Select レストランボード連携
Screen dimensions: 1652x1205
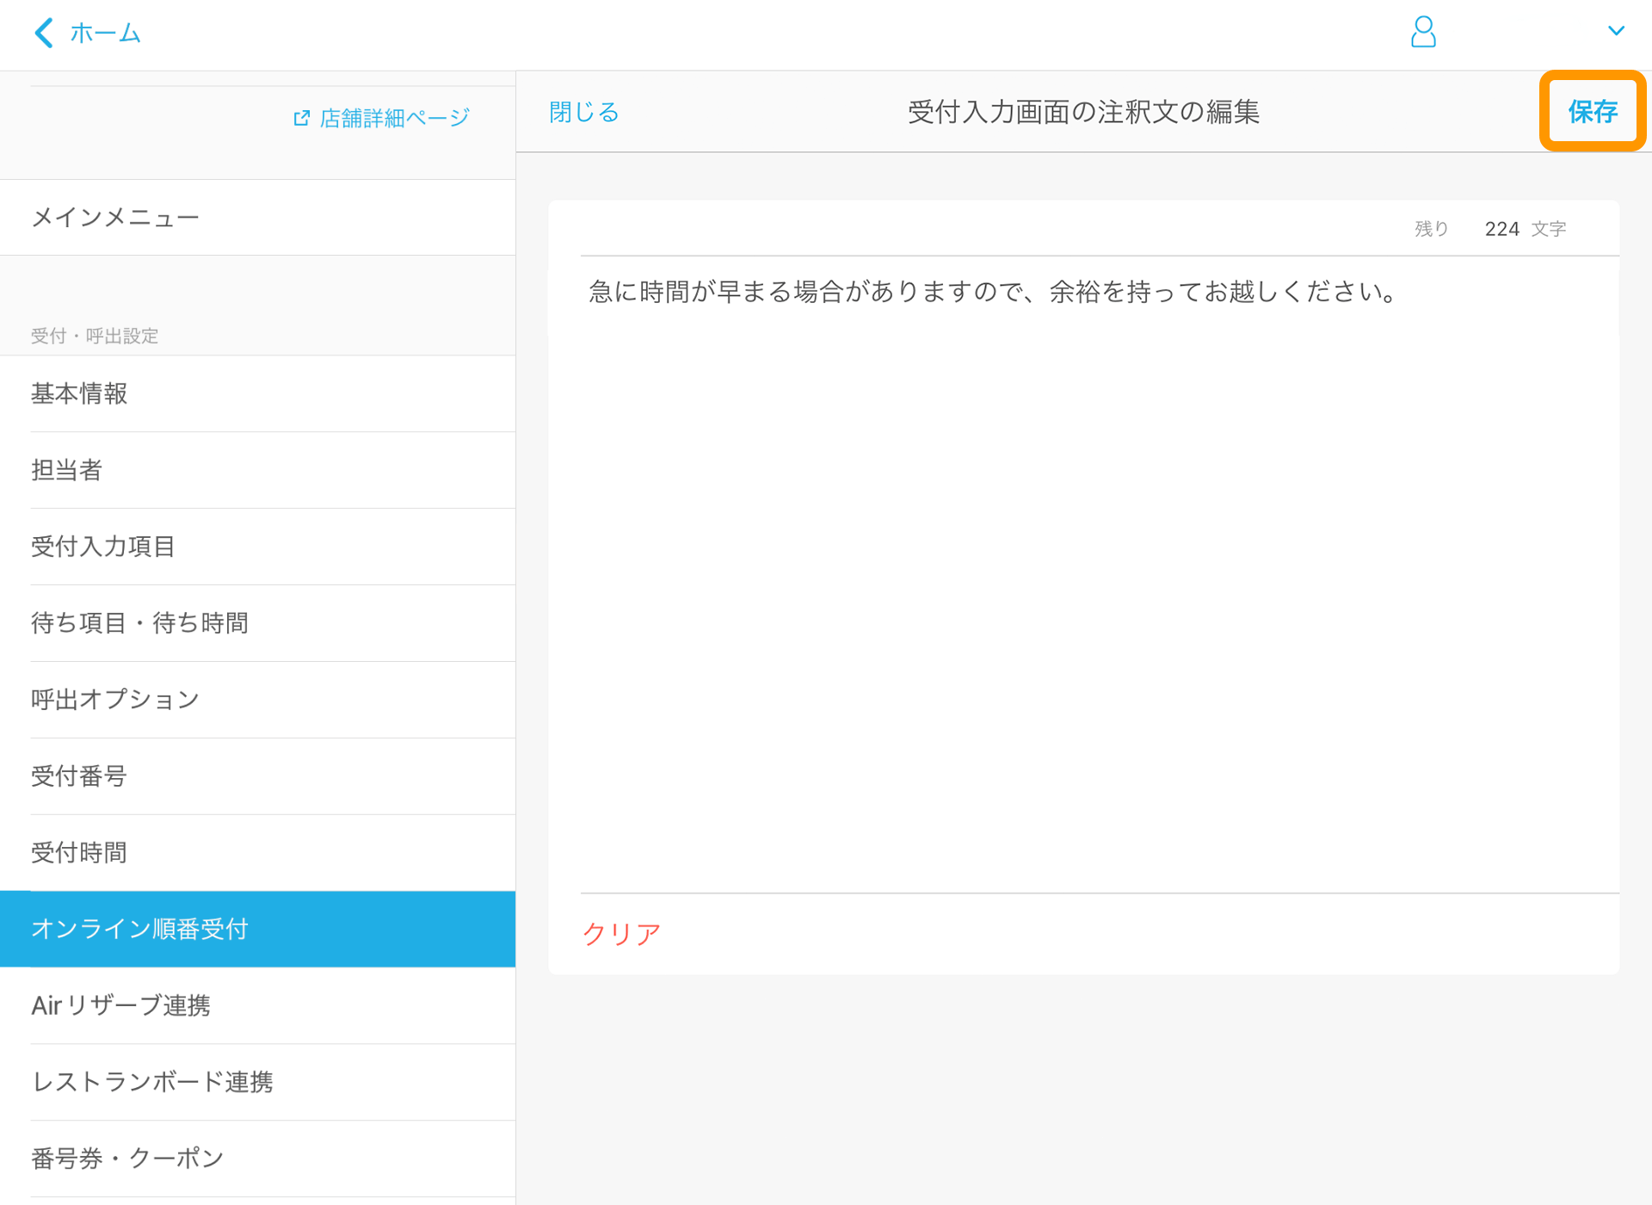pos(152,1082)
